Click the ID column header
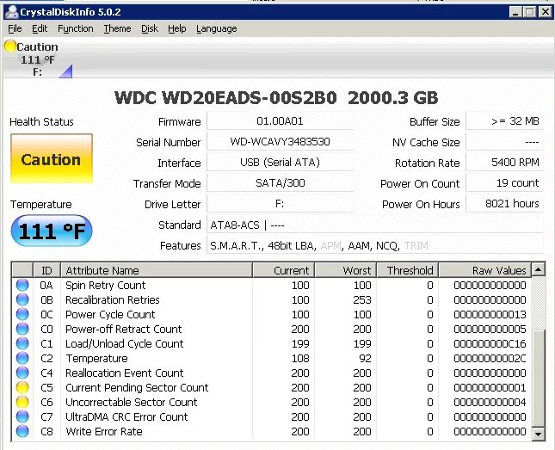 (46, 270)
